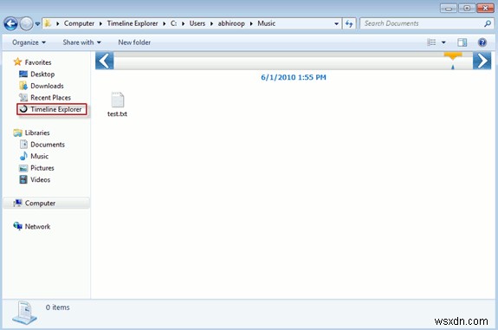Select abhiroop breadcrumb segment
This screenshot has height=330, width=498.
click(231, 23)
